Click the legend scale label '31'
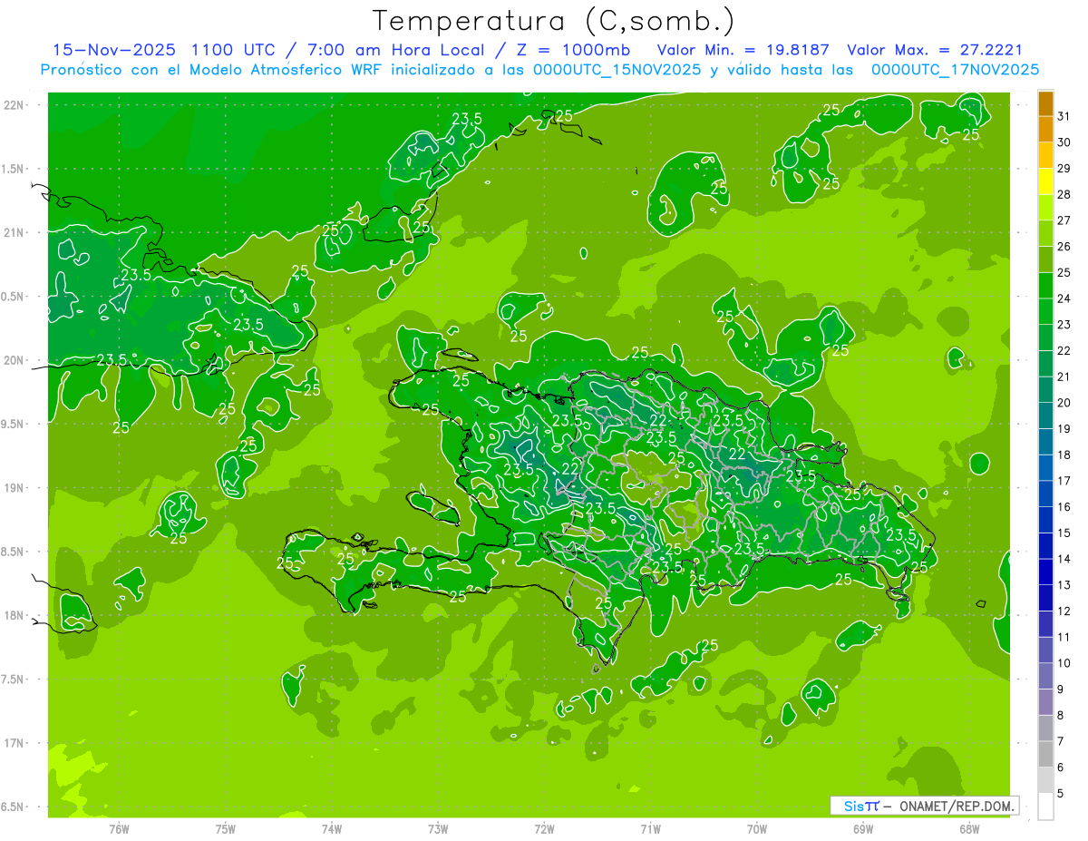Viewport: 1088px width, 841px height. coord(1064,117)
